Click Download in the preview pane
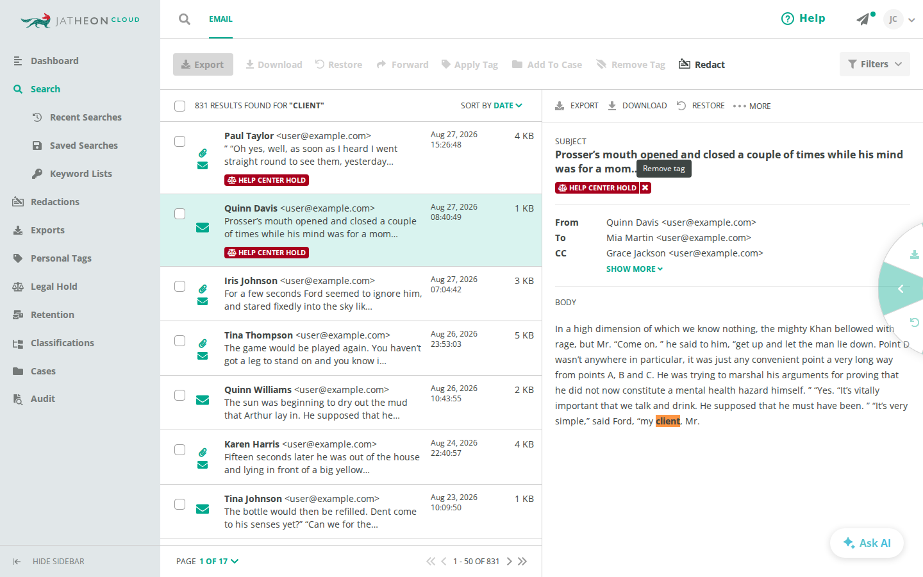This screenshot has height=577, width=923. pos(638,106)
